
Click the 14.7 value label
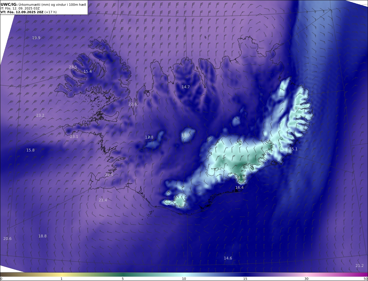186,87
